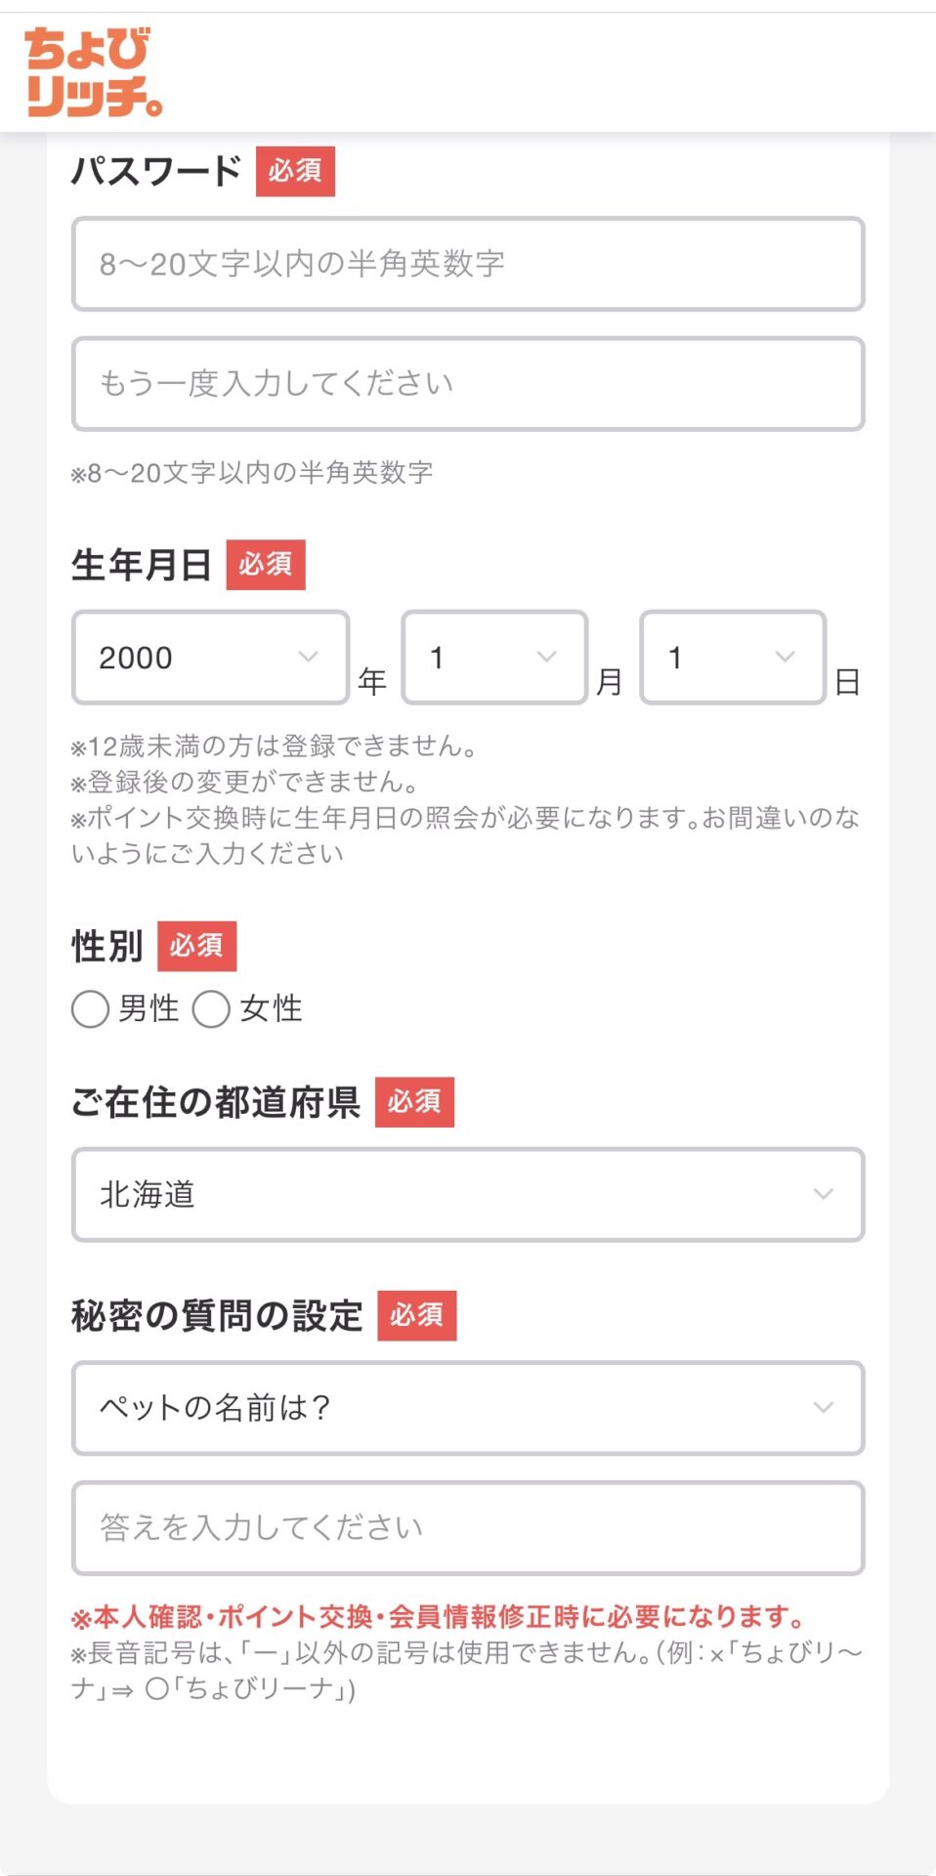Screen dimensions: 936x1876
Task: Tap the パスワード field label
Action: (x=156, y=171)
